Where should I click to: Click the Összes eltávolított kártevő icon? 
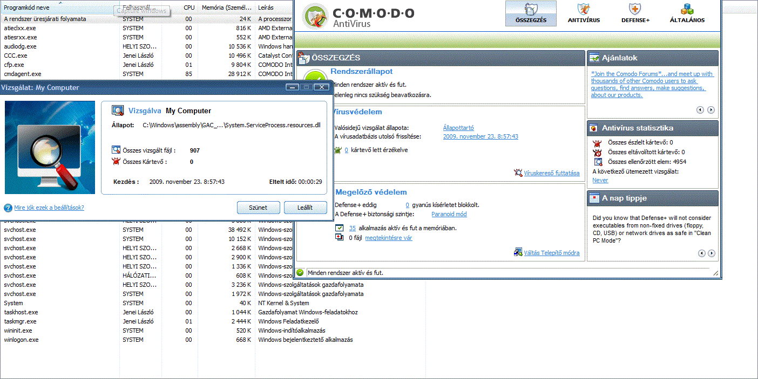click(598, 152)
